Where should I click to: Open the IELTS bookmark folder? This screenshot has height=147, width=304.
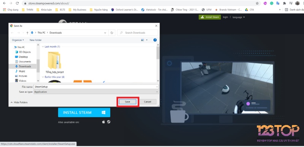click(x=60, y=10)
